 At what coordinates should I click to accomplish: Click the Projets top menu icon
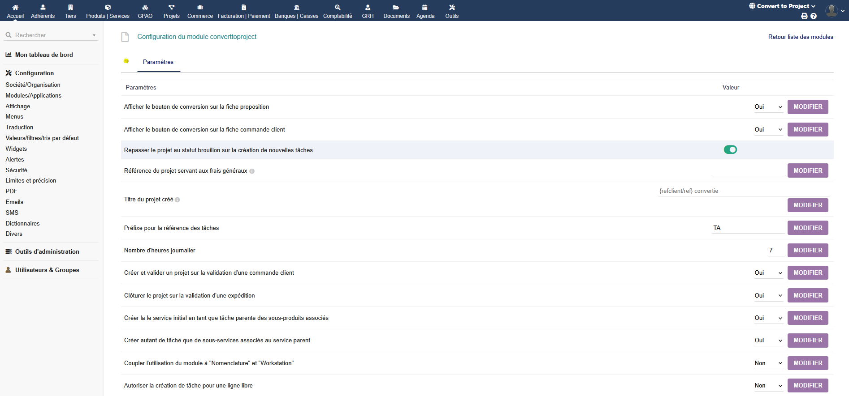click(x=171, y=8)
